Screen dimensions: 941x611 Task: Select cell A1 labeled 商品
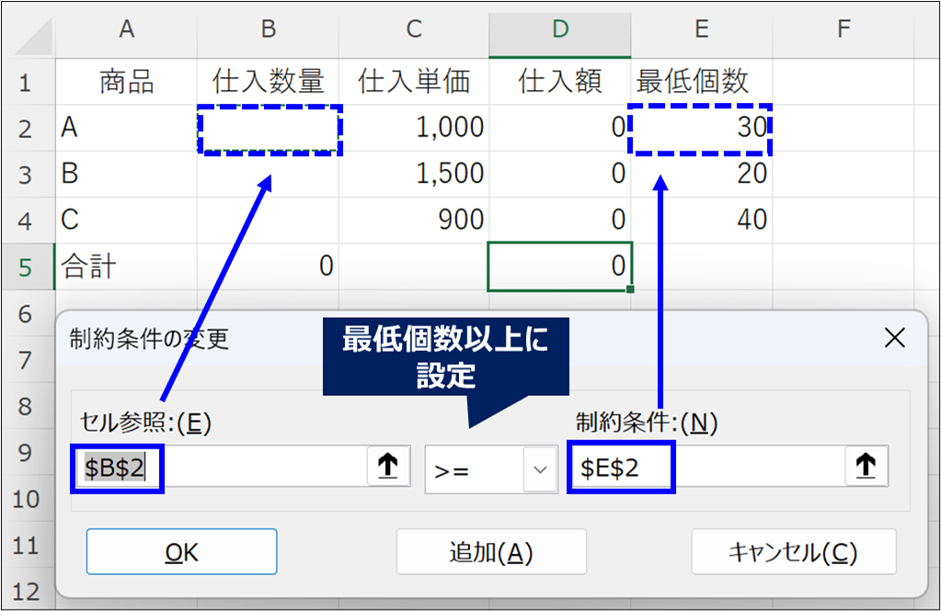[x=126, y=83]
